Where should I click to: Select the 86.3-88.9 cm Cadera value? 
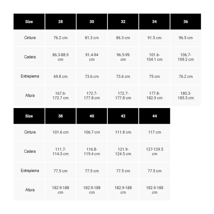pos(60,57)
